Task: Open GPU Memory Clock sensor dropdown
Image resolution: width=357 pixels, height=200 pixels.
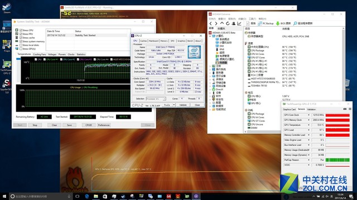Action: (x=308, y=120)
